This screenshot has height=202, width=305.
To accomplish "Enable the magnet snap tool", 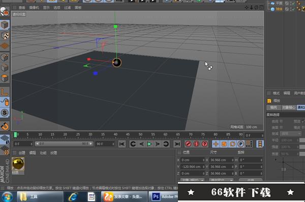I will click(5, 126).
